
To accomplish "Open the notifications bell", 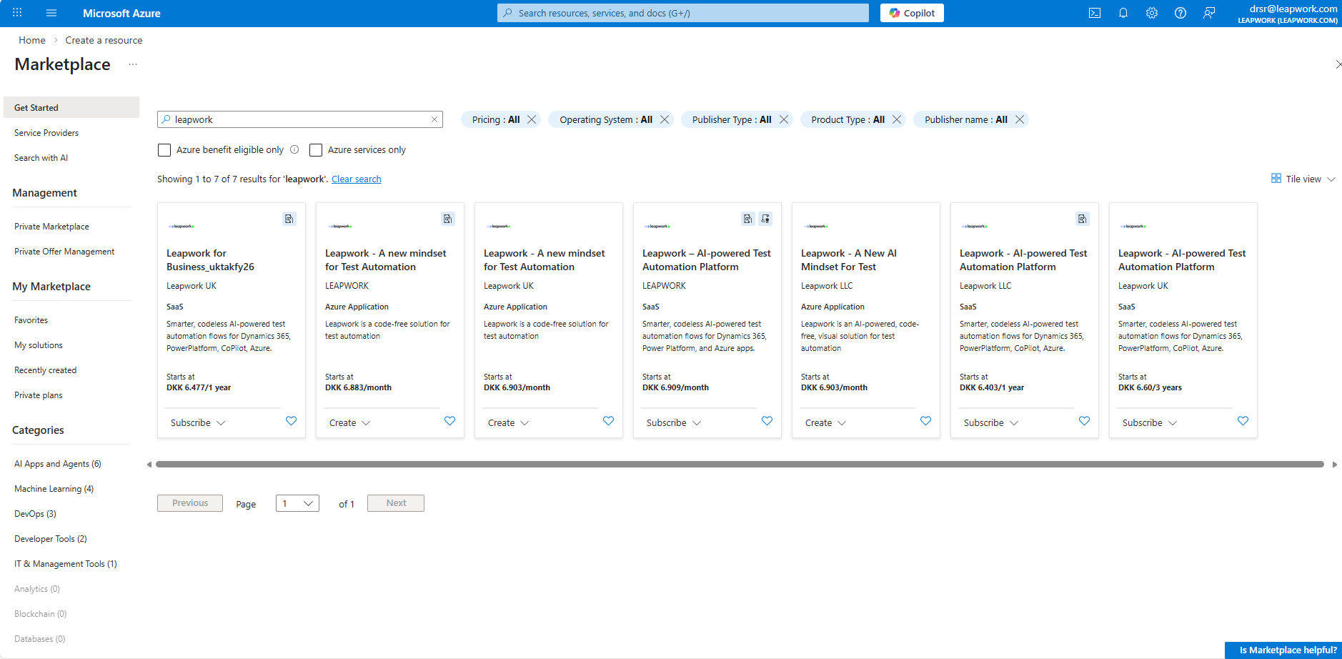I will pyautogui.click(x=1123, y=13).
